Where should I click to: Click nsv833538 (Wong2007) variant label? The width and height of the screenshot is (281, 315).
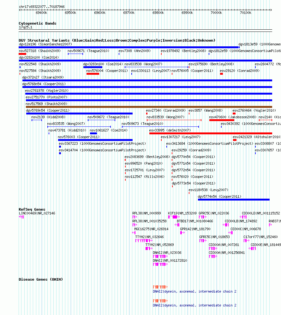(x=143, y=64)
